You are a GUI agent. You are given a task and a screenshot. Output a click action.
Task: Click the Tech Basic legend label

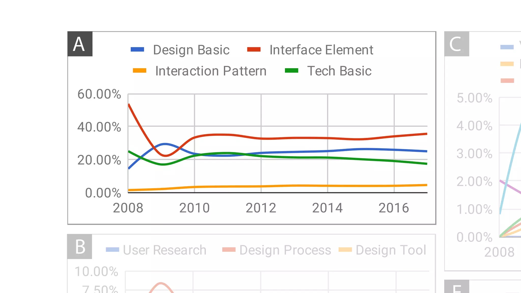click(x=339, y=71)
